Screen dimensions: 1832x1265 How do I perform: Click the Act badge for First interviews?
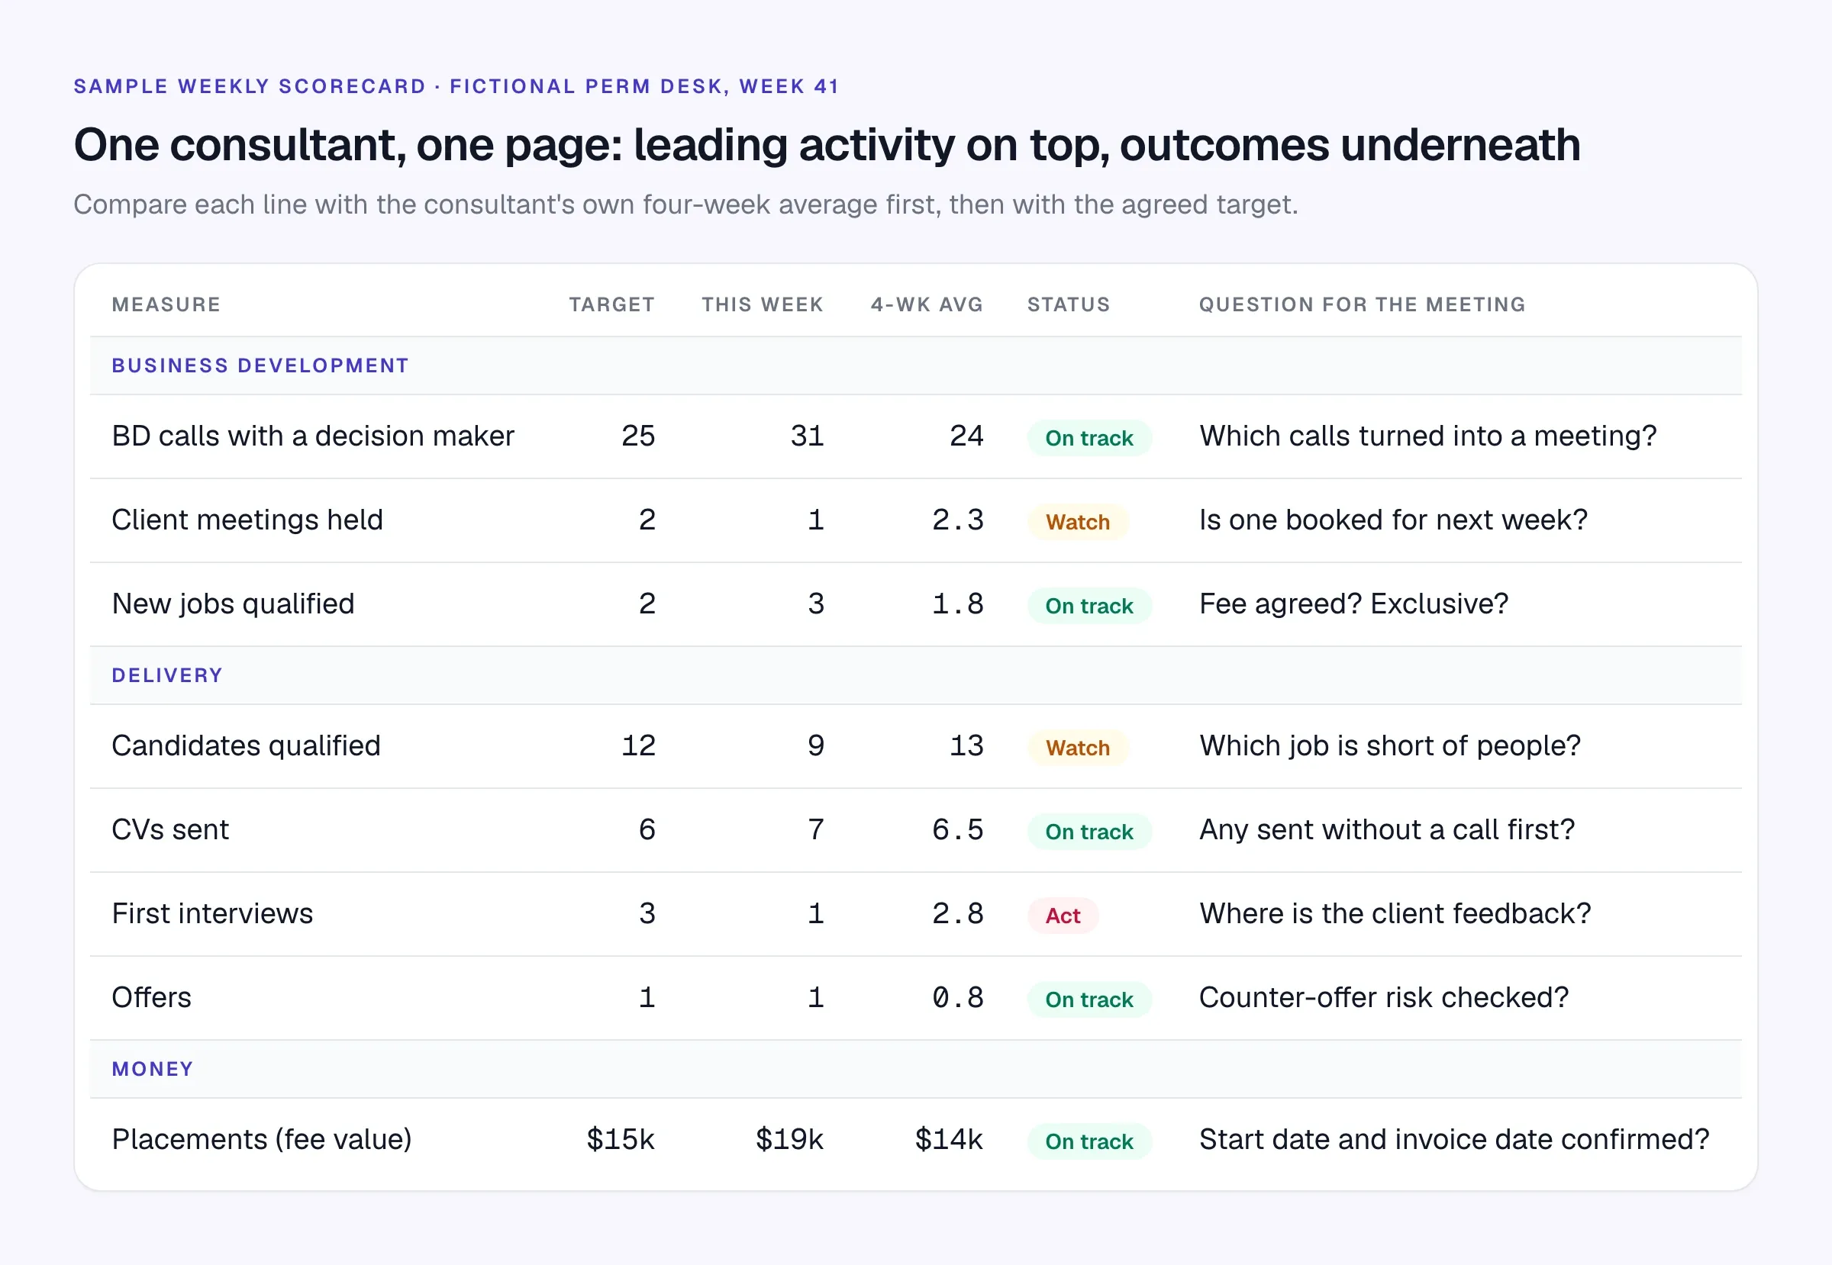coord(1063,916)
